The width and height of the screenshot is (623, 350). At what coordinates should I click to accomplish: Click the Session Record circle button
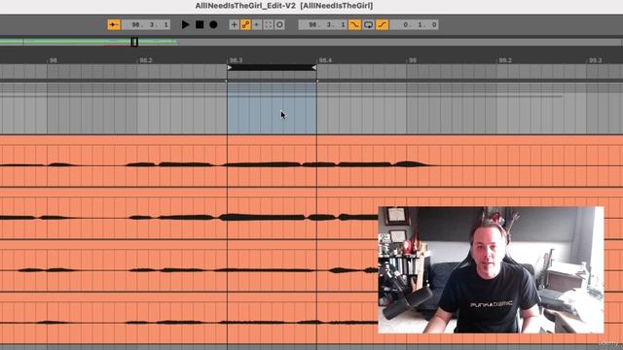[279, 24]
